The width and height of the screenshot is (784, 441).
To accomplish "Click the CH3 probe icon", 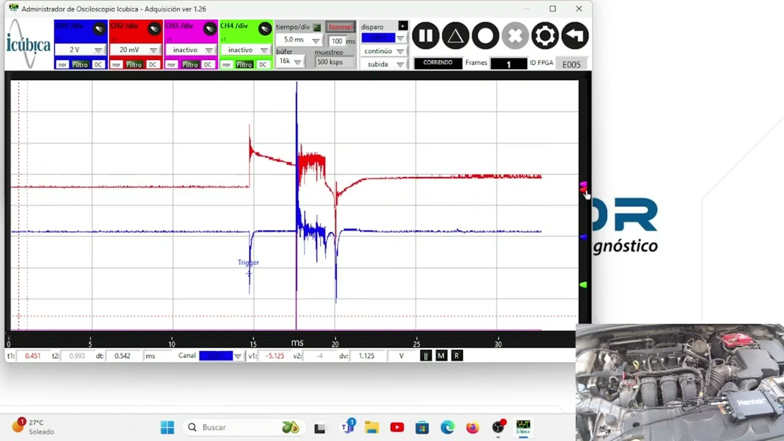I will click(209, 29).
